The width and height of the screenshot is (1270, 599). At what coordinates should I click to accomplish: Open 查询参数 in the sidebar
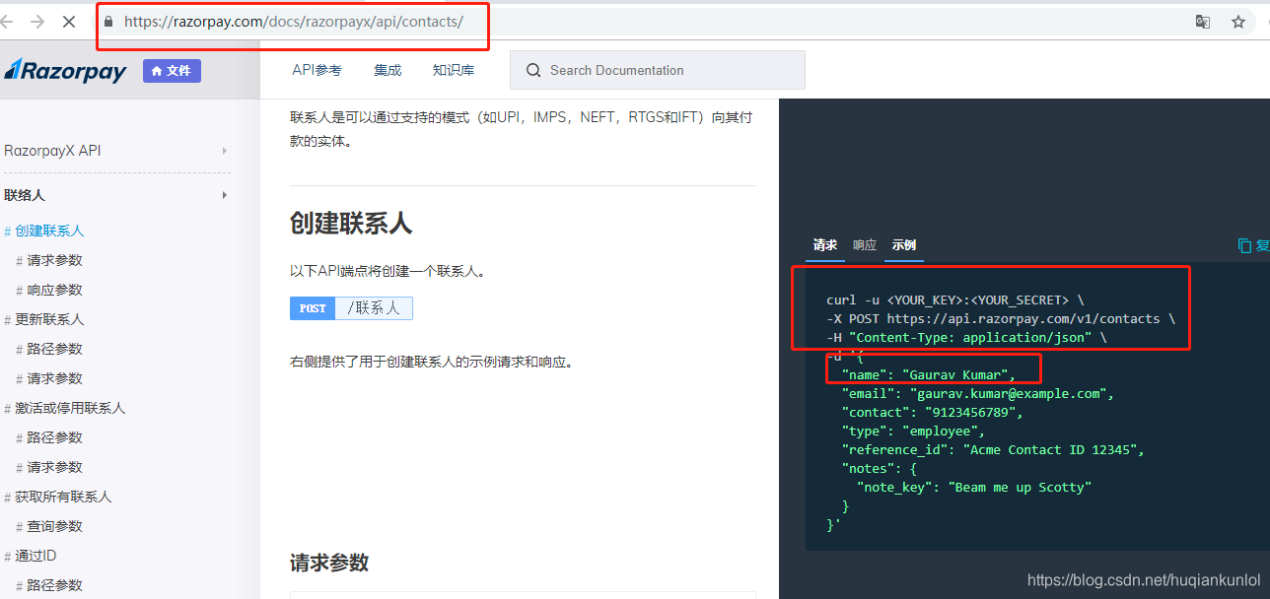point(54,526)
